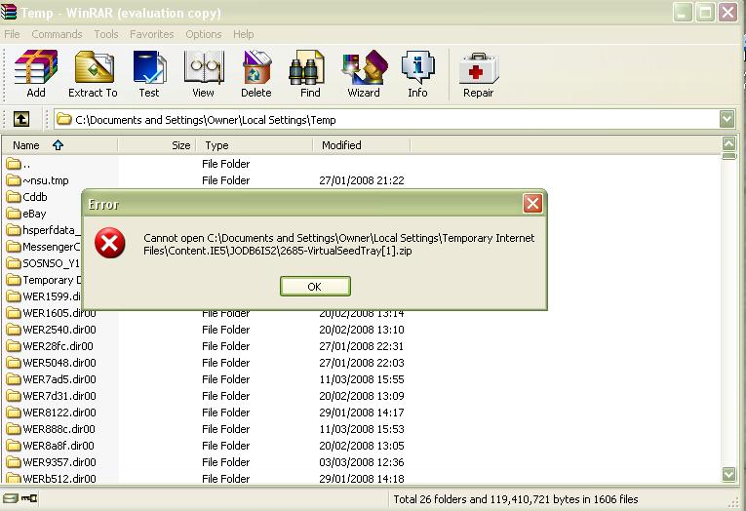Select the Temporary D folder name
Screen dimensions: 746x511
[52, 280]
